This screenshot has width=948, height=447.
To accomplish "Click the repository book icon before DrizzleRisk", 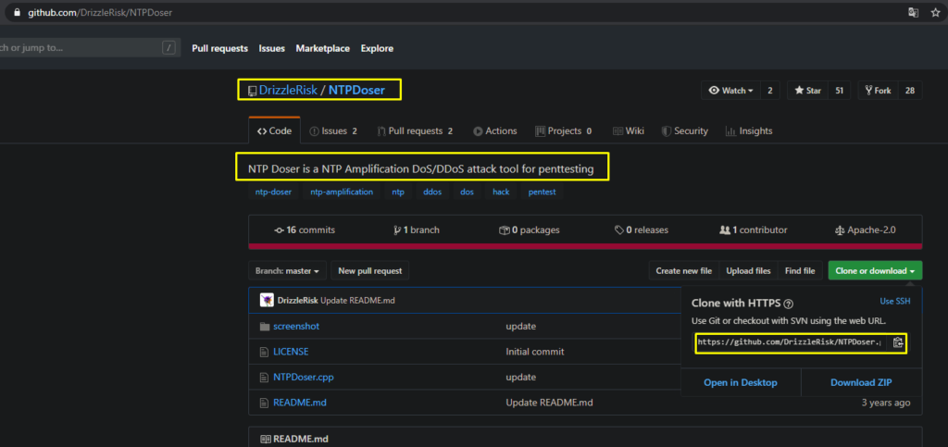I will click(x=252, y=92).
